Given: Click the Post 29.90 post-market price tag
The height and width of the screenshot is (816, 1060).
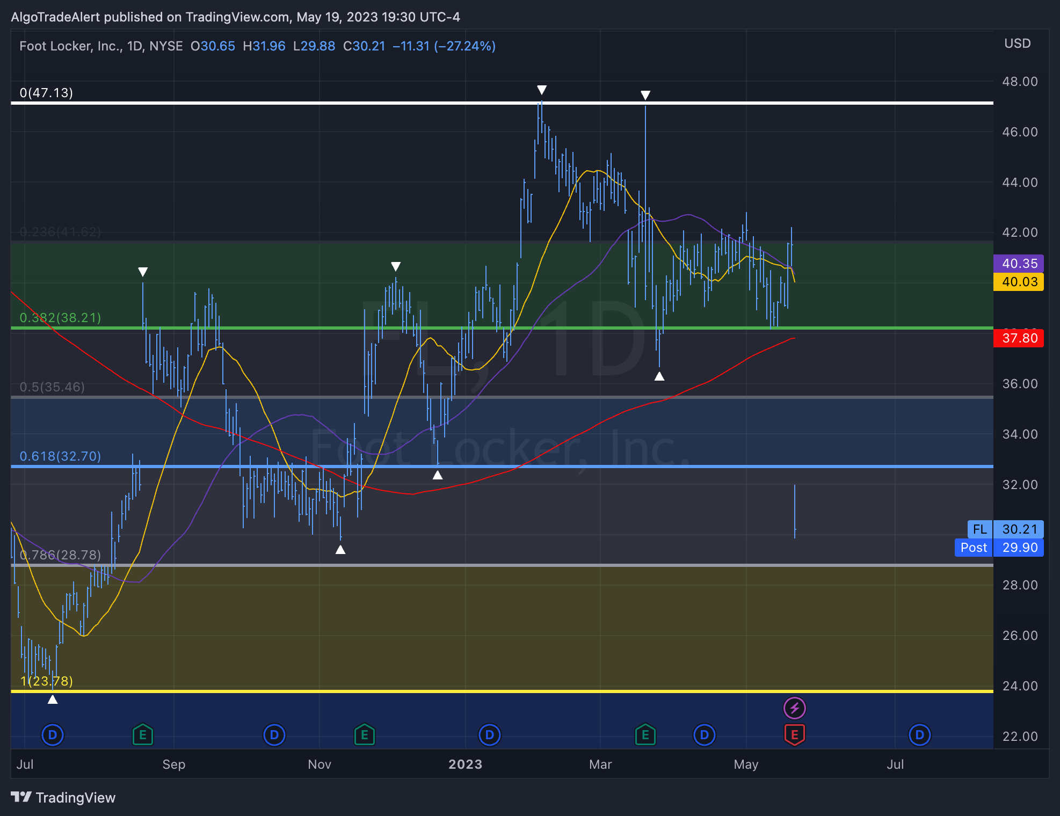Looking at the screenshot, I should click(x=999, y=548).
